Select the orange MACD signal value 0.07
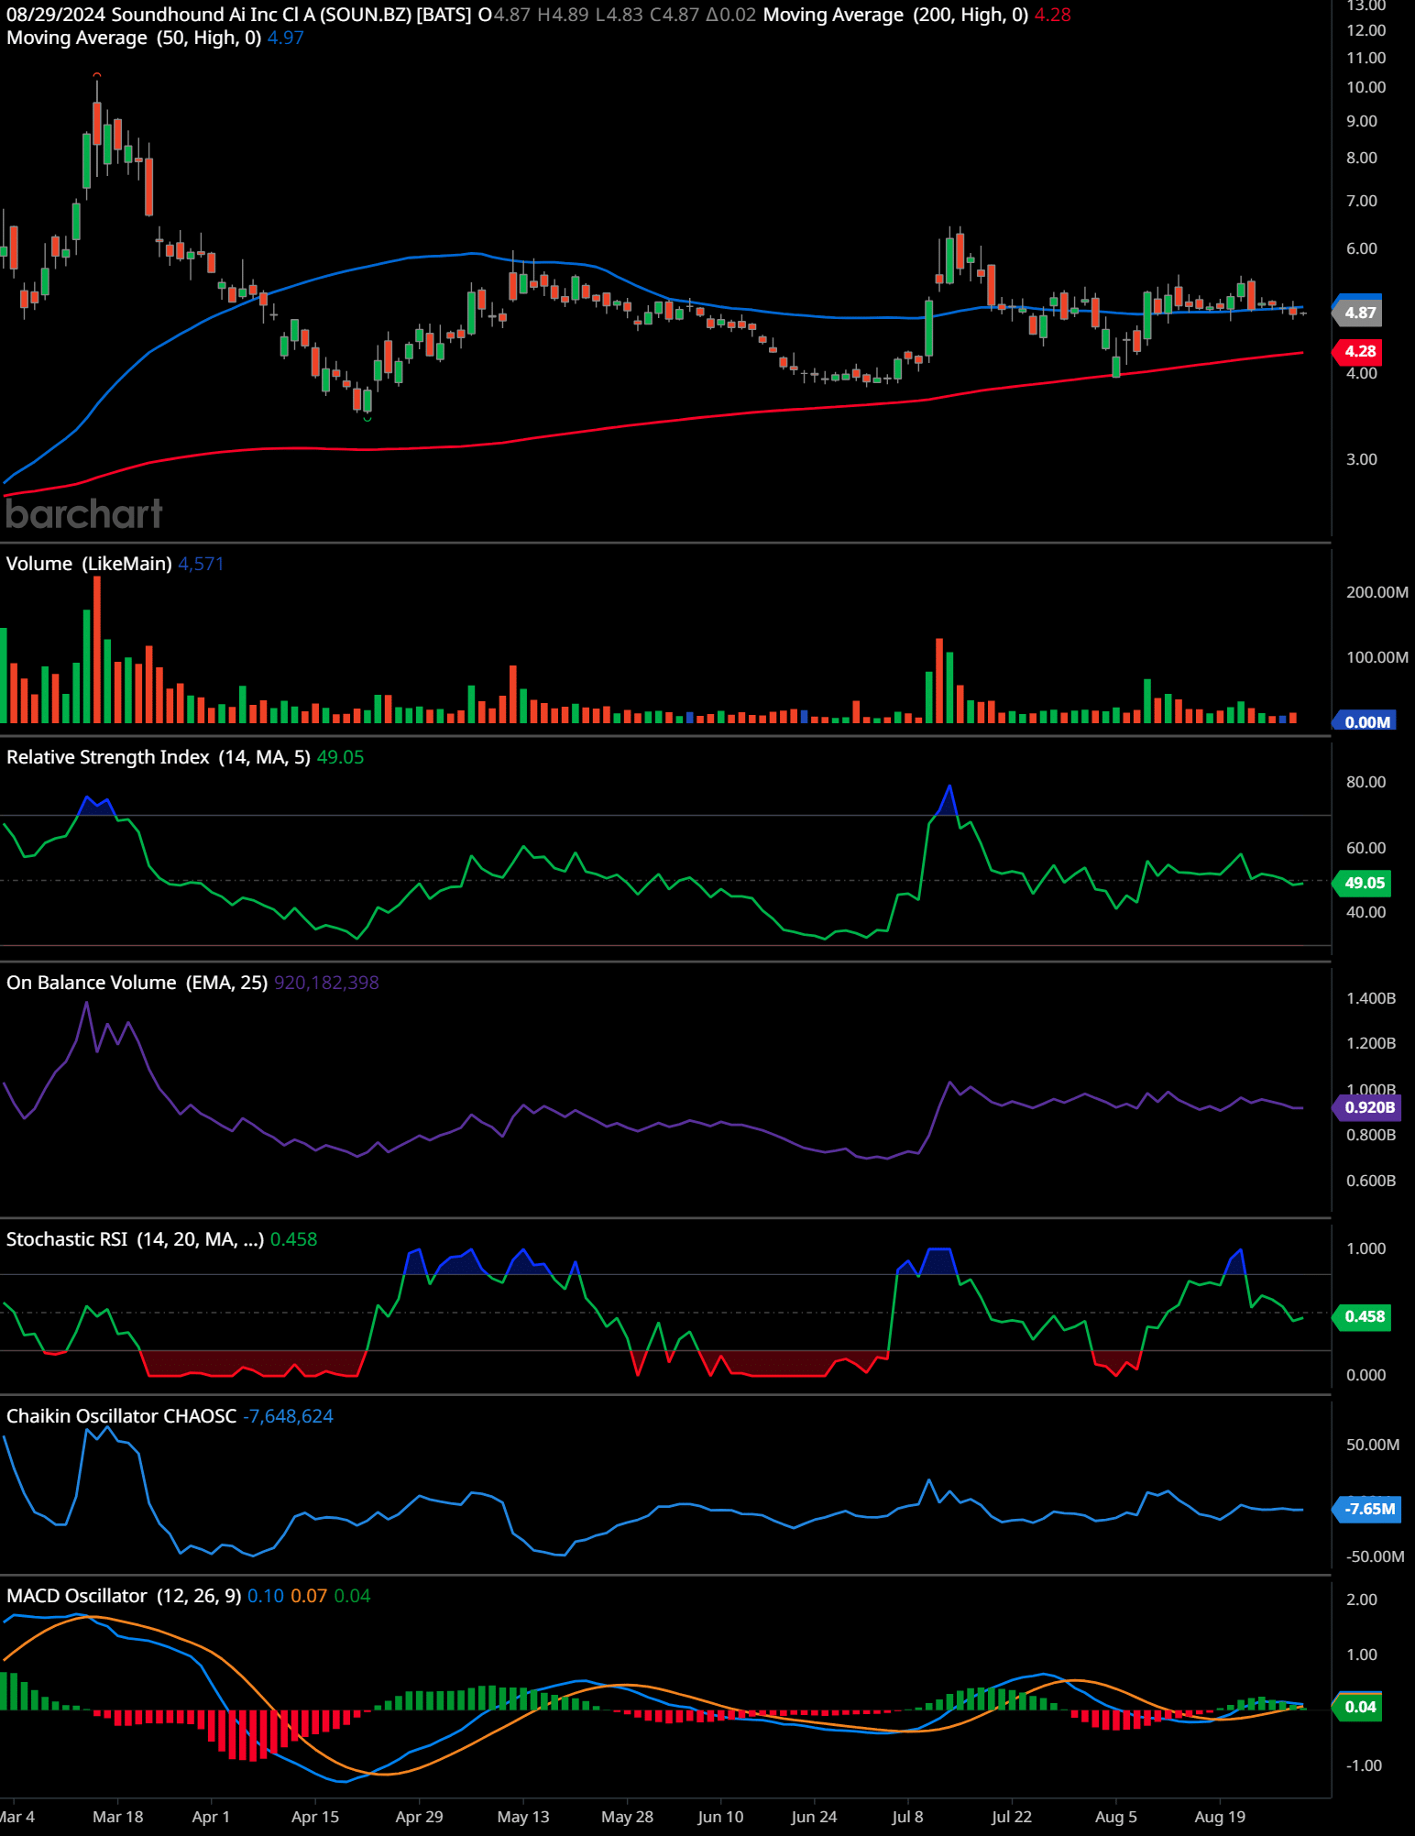Screen dimensions: 1415x1836 [309, 1596]
